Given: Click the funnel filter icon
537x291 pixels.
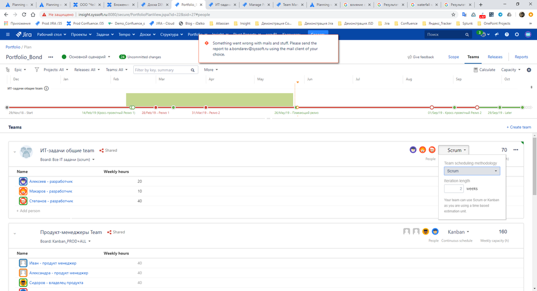Looking at the screenshot, I should pos(37,69).
